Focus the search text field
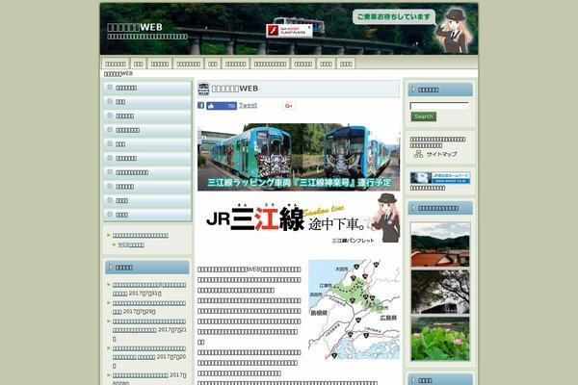The image size is (578, 385). 439,106
